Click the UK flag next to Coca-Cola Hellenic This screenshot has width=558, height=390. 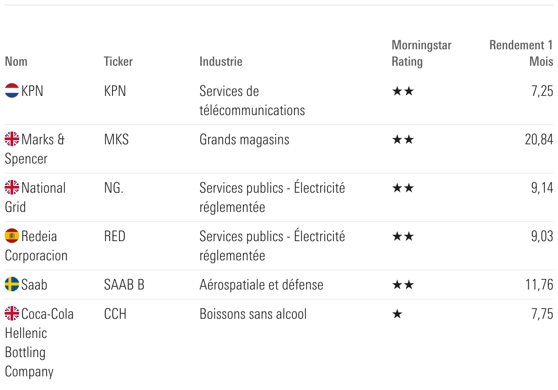tap(12, 313)
